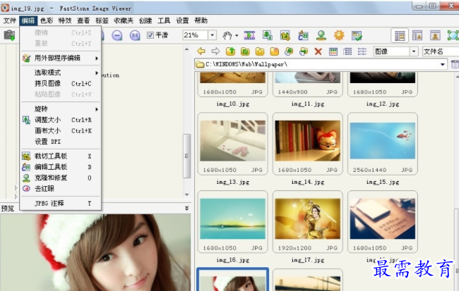Viewport: 459px width, 291px height.
Task: Click the favorites star folder icon
Action: pyautogui.click(x=260, y=51)
